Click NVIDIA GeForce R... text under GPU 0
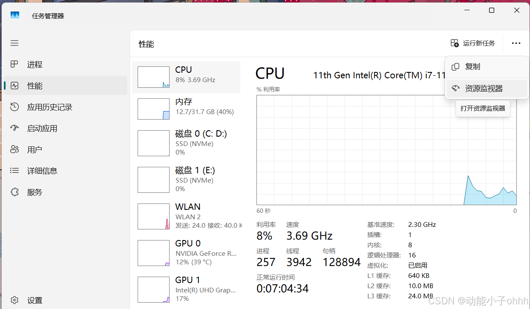530x309 pixels. [x=206, y=253]
